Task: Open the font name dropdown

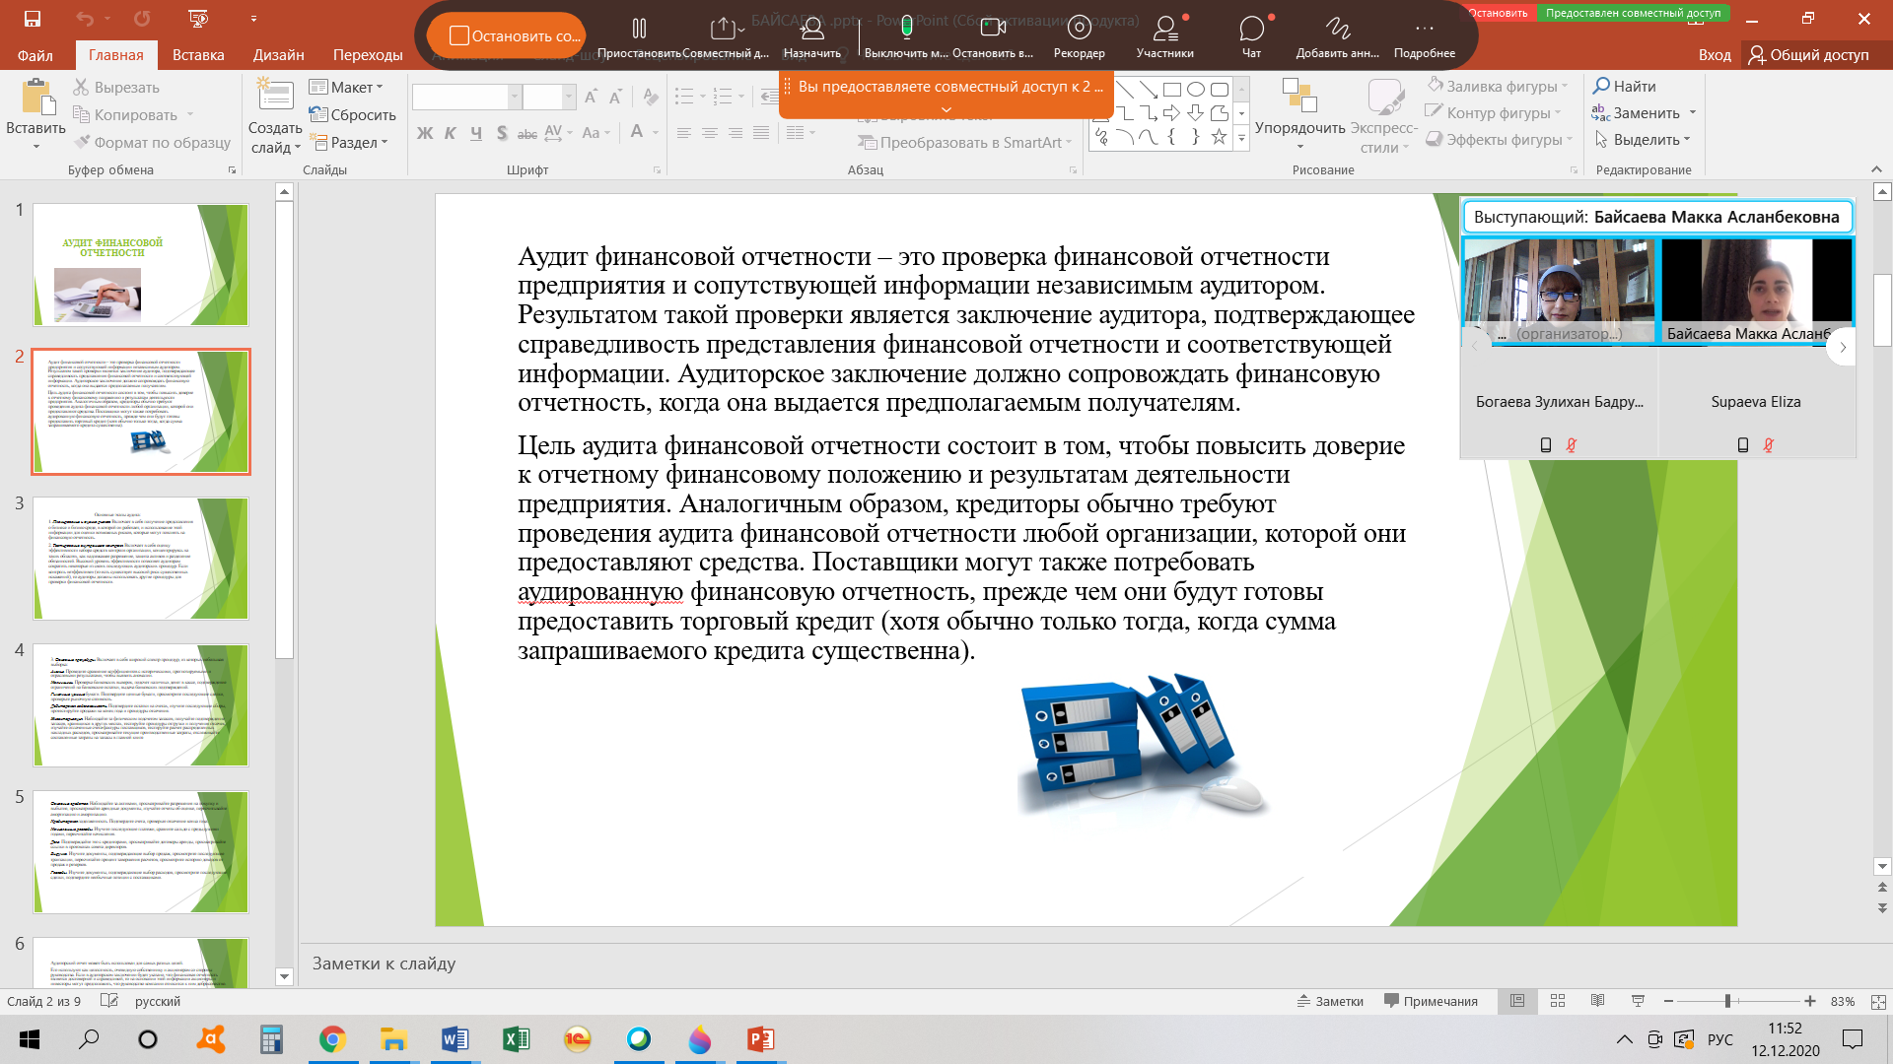Action: coord(514,97)
